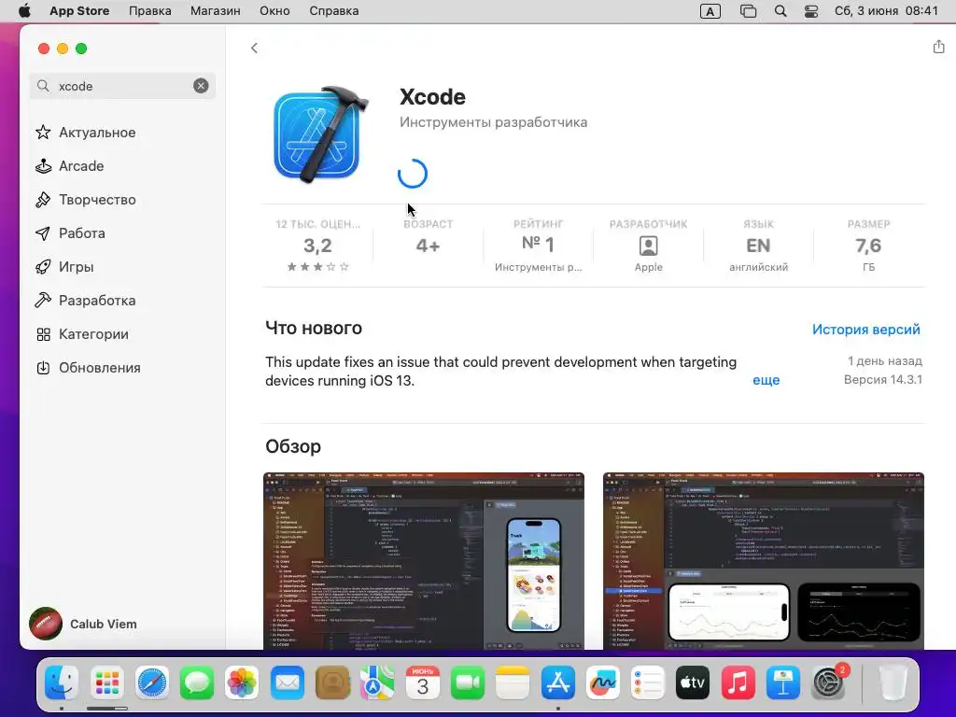Clear the xcode search field

point(201,86)
